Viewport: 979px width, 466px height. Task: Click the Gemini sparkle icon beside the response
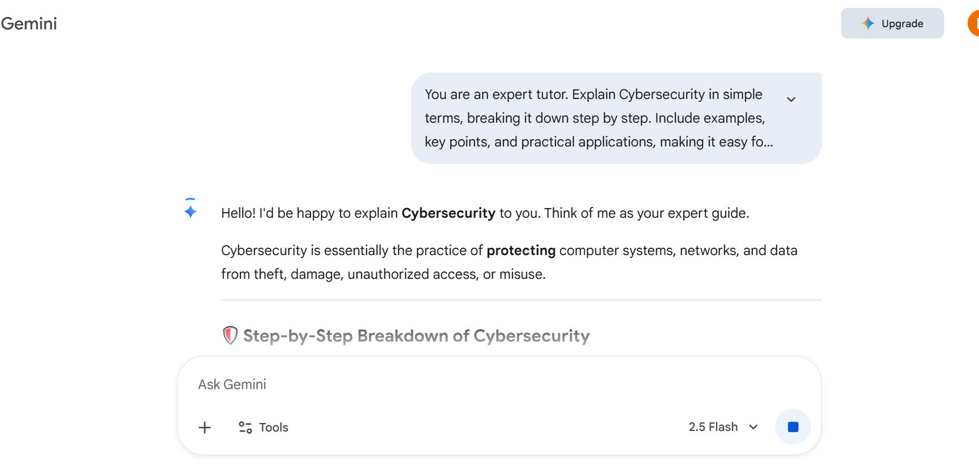pyautogui.click(x=191, y=211)
